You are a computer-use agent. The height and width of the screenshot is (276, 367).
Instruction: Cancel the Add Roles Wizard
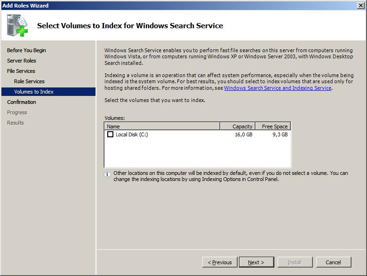tap(334, 262)
